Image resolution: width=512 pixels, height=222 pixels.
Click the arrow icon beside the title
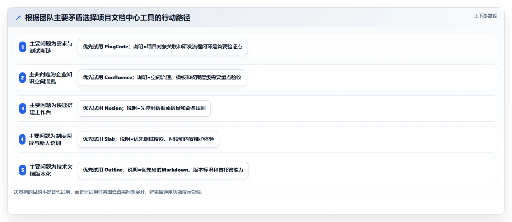point(18,18)
